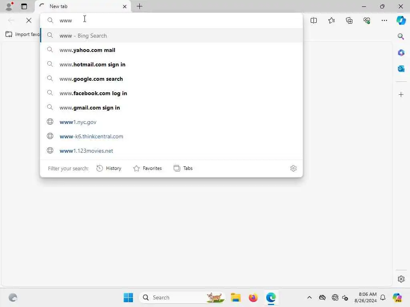Open sidebar settings gear icon
Image resolution: width=410 pixels, height=307 pixels.
point(401,279)
